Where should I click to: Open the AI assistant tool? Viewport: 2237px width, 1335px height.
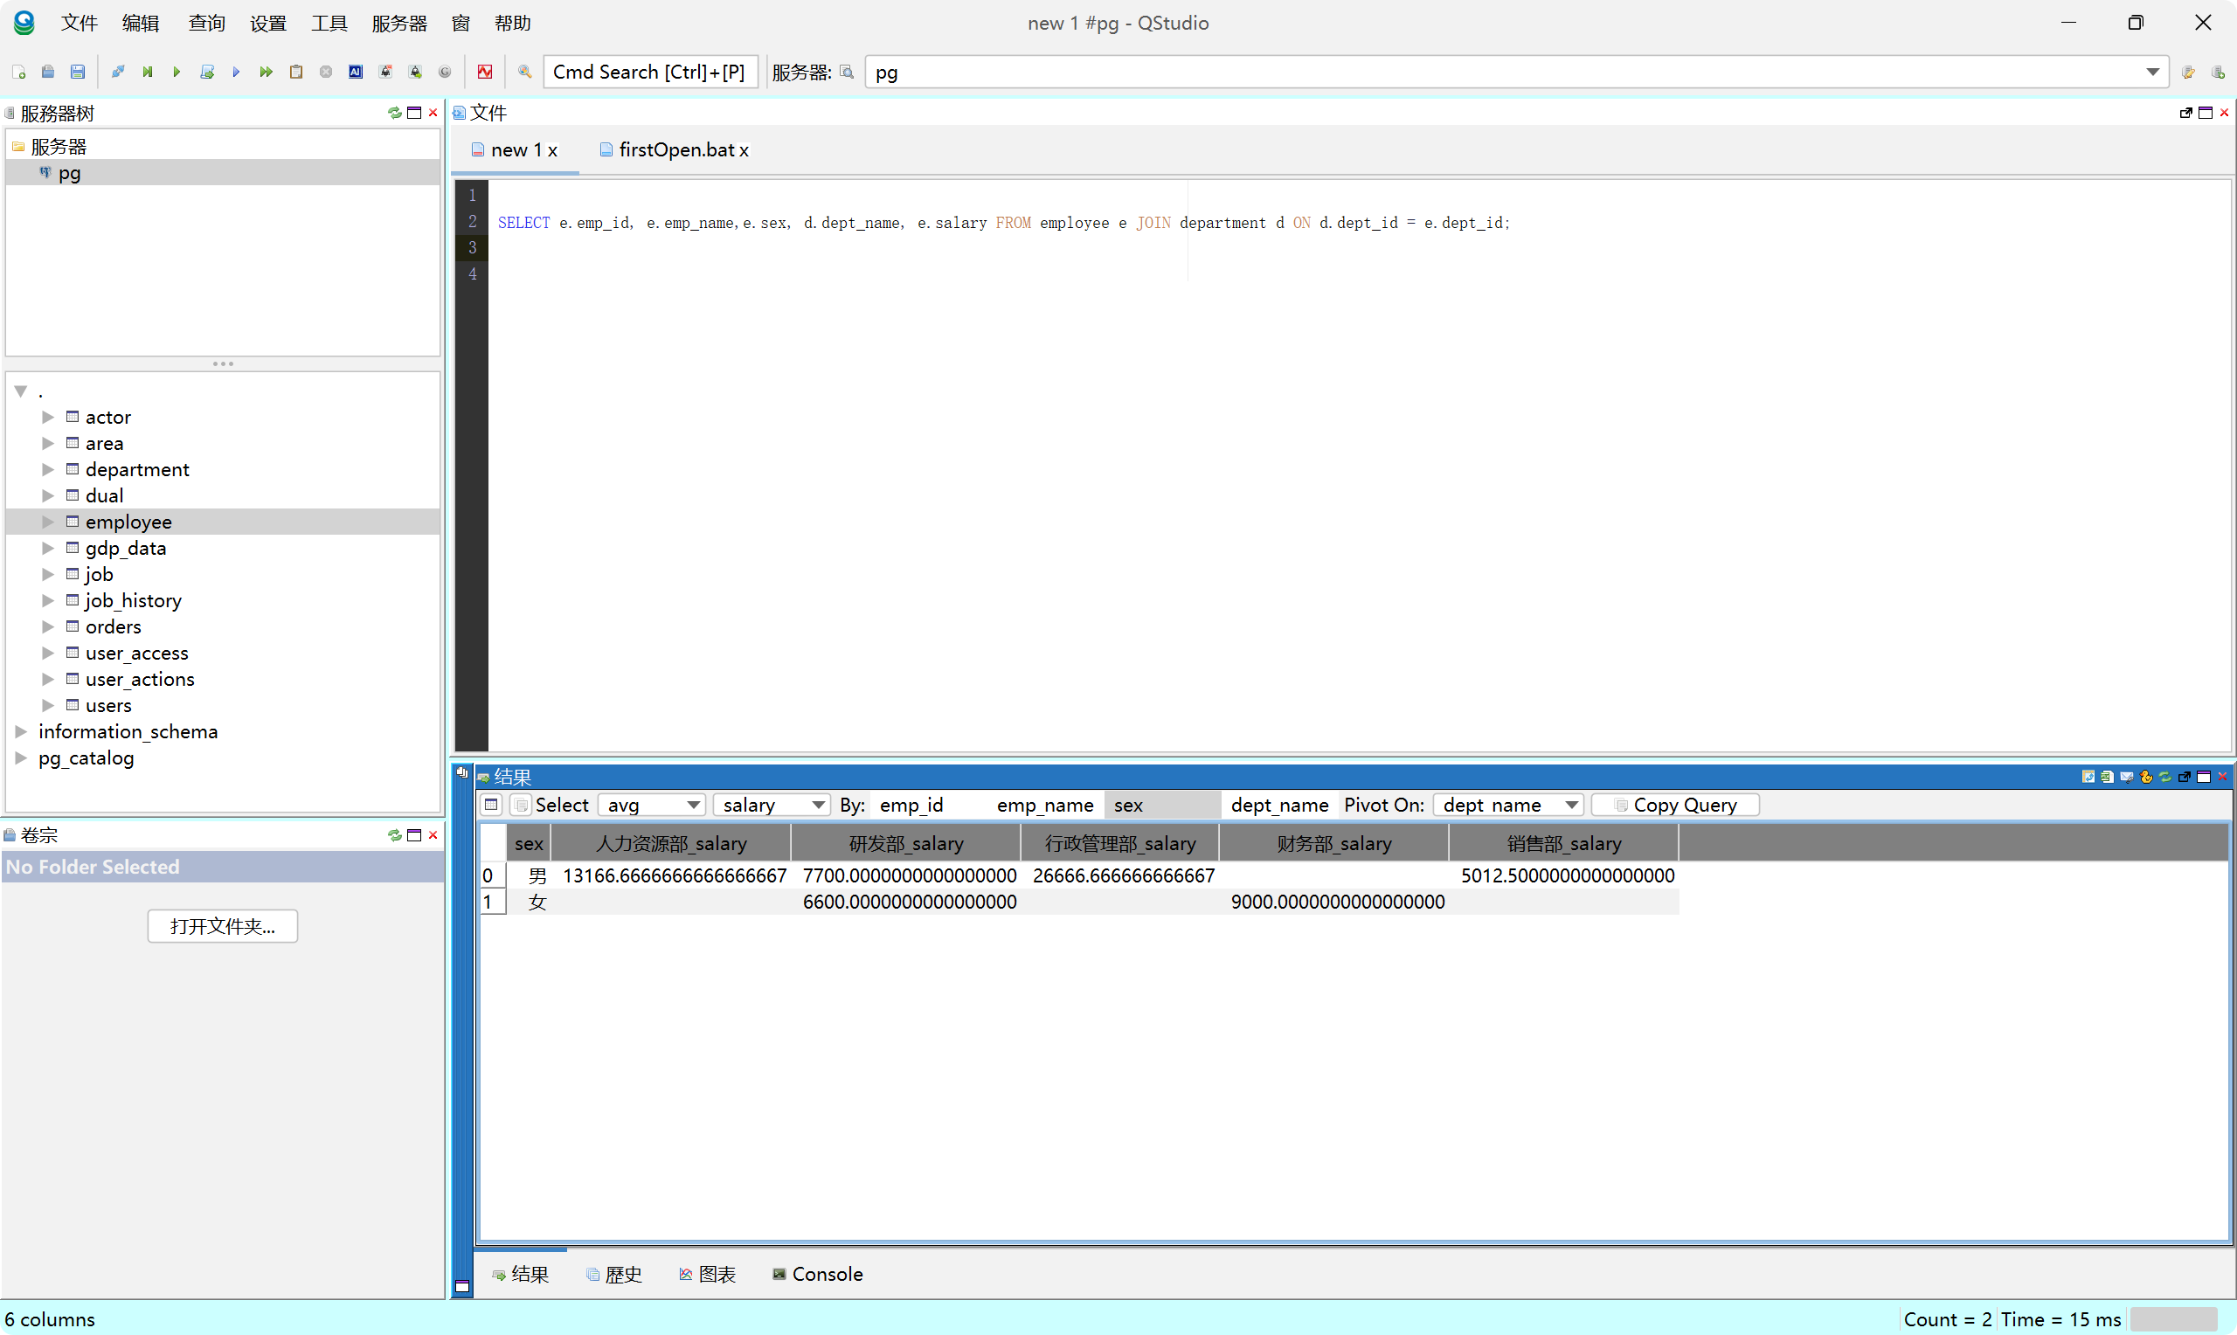[356, 71]
